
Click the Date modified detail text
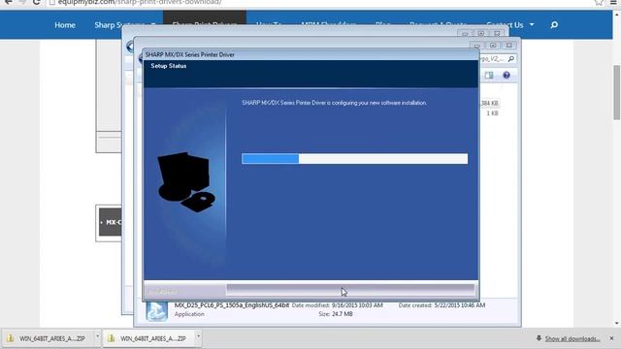(x=337, y=305)
